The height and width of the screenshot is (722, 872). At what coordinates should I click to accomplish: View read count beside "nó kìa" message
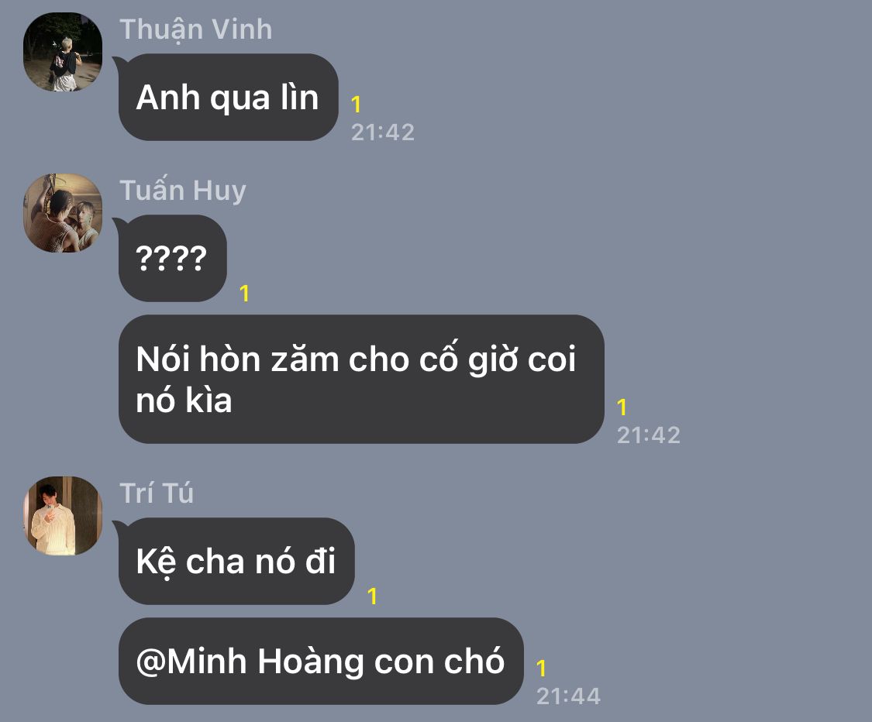click(x=622, y=407)
